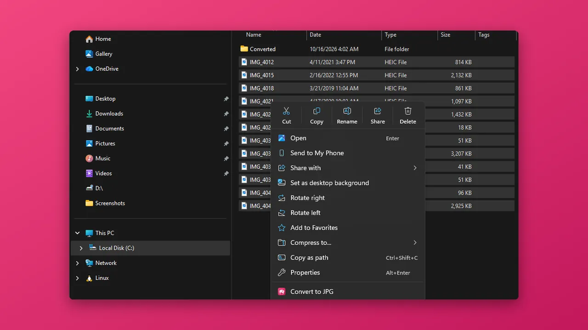Choose Copy as path
588x330 pixels.
coord(348,258)
